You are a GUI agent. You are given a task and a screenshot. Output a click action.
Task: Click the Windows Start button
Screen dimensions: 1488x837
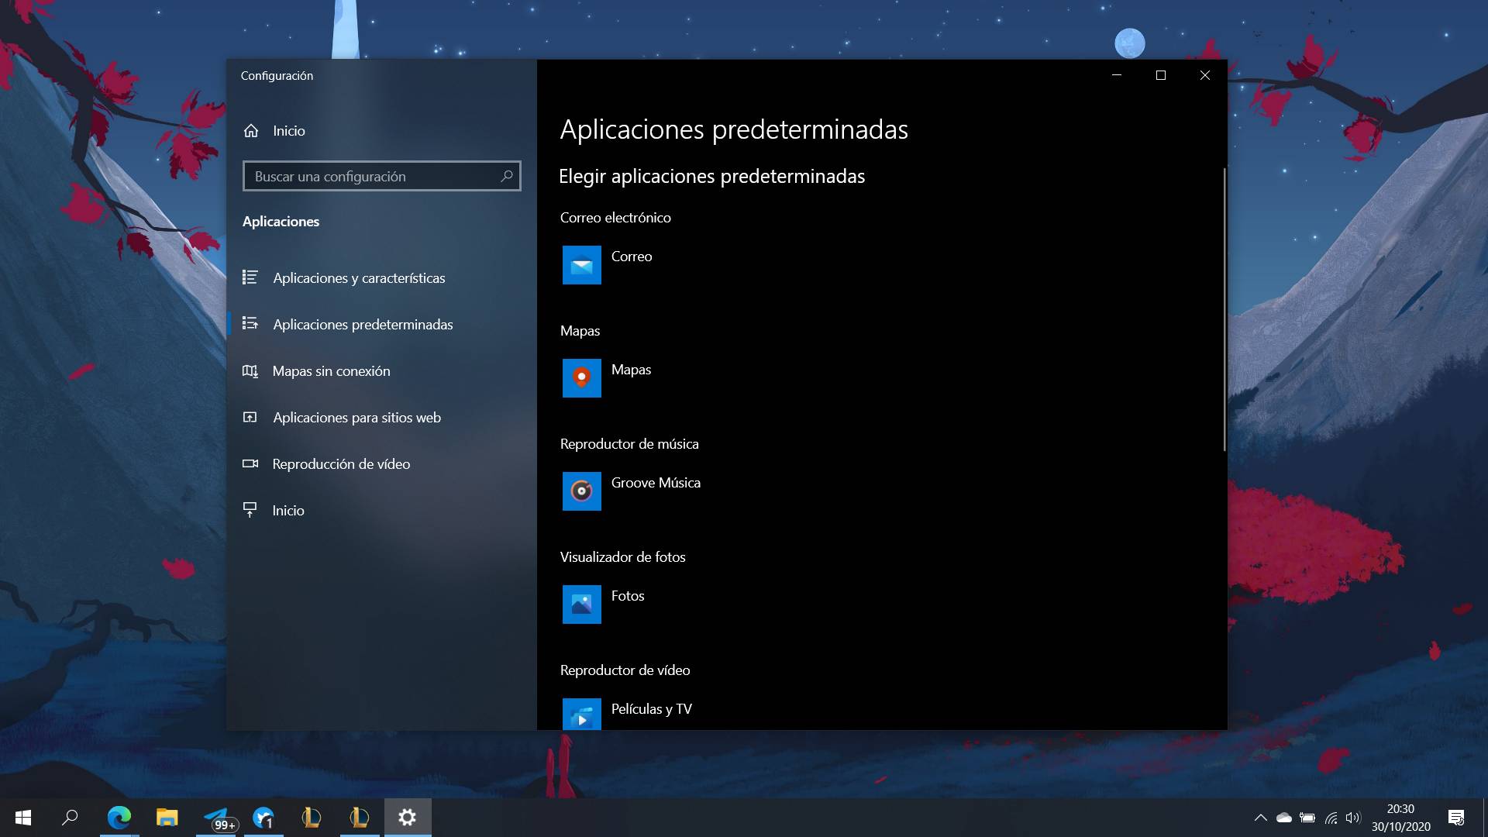coord(22,817)
